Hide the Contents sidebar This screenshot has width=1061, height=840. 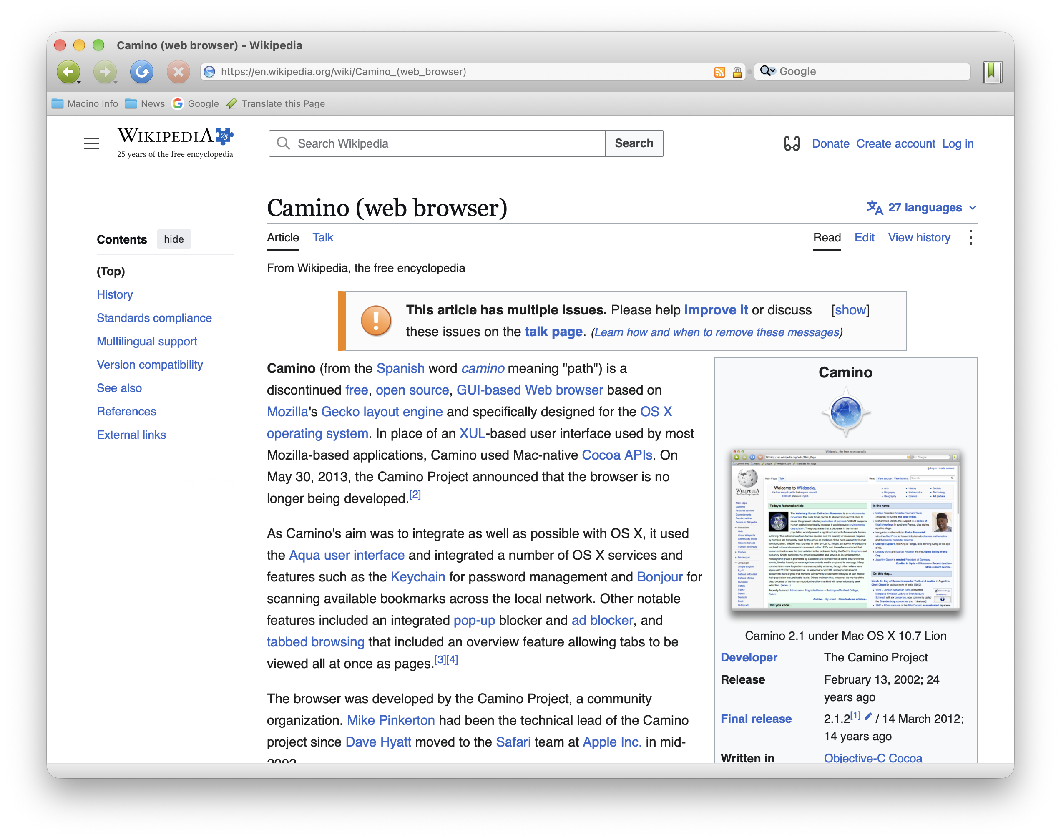tap(173, 239)
